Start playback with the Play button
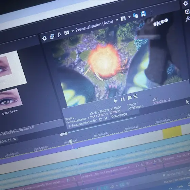This screenshot has width=190, height=190. click(x=116, y=101)
